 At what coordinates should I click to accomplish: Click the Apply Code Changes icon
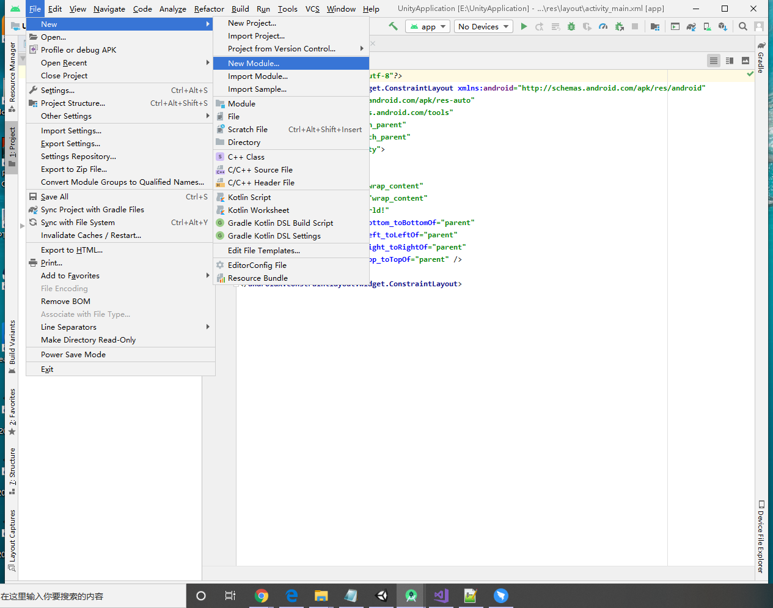555,26
